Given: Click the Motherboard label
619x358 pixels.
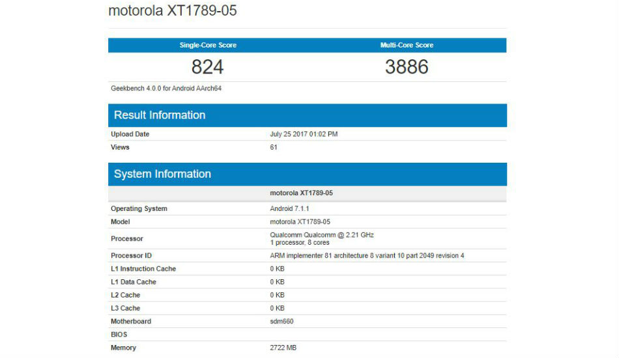Looking at the screenshot, I should [131, 322].
